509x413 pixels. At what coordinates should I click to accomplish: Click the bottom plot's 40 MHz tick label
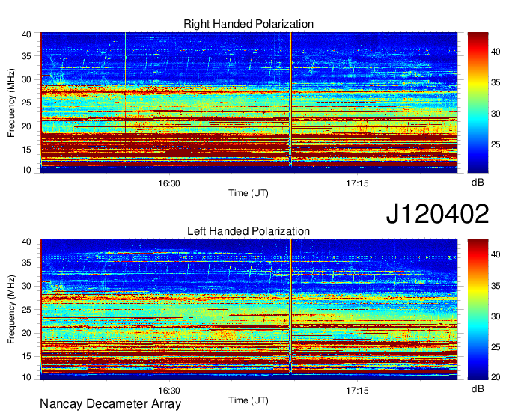(26, 242)
